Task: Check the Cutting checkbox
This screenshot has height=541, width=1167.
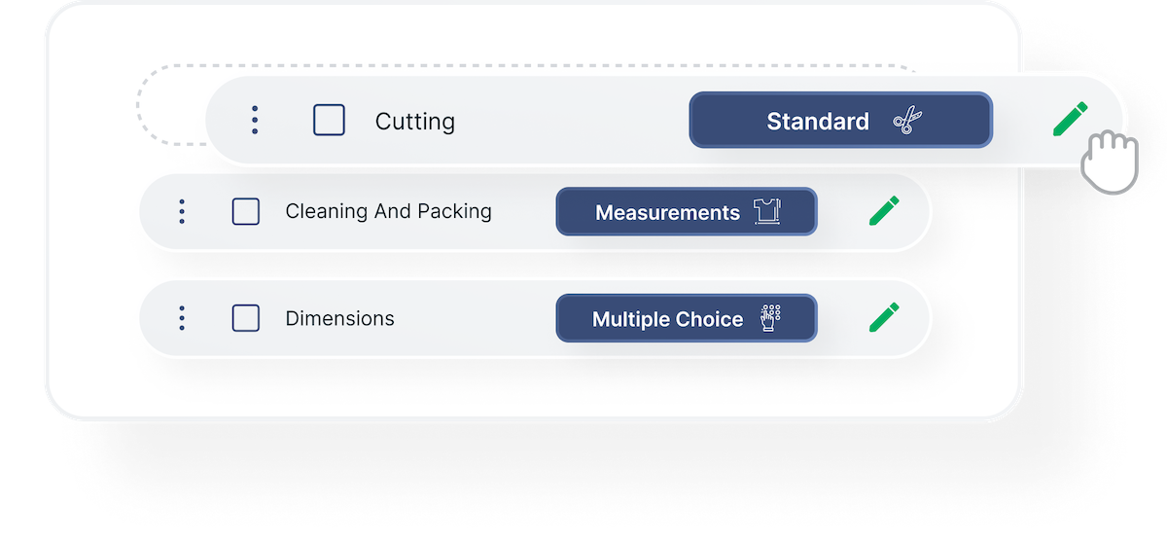Action: pos(329,121)
